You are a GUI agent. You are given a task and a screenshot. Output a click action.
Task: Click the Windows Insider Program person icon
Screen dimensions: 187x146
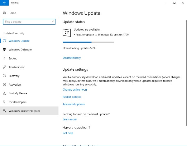point(4,111)
